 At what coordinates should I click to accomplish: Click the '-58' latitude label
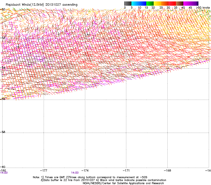(3, 132)
